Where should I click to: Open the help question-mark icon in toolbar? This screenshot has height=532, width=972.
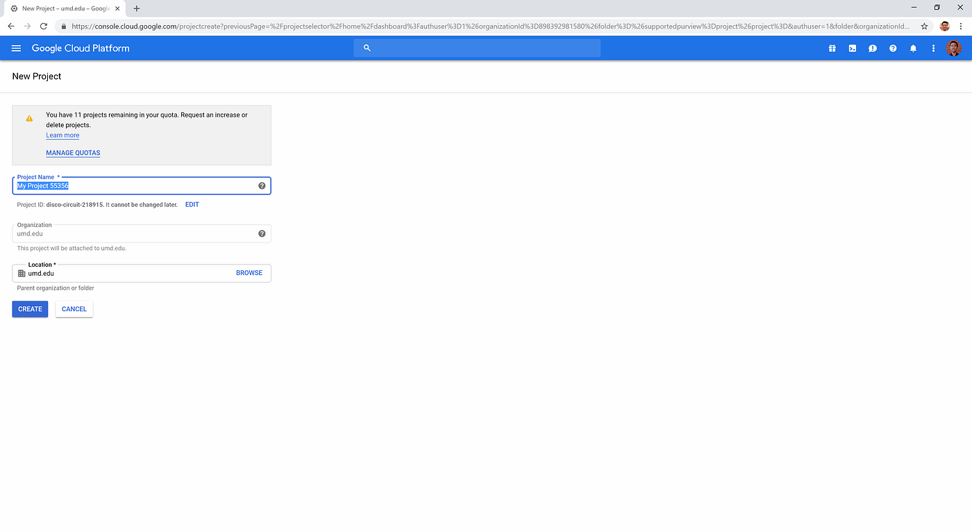coord(893,48)
